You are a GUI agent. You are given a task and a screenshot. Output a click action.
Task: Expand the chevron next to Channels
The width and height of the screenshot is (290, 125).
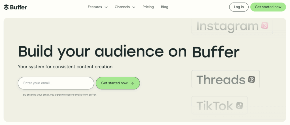[x=134, y=7]
